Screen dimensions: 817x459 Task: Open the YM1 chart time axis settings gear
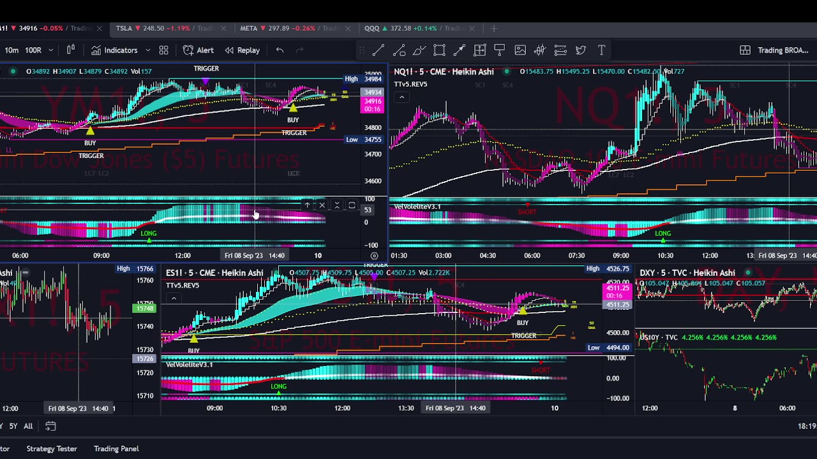[x=374, y=256]
